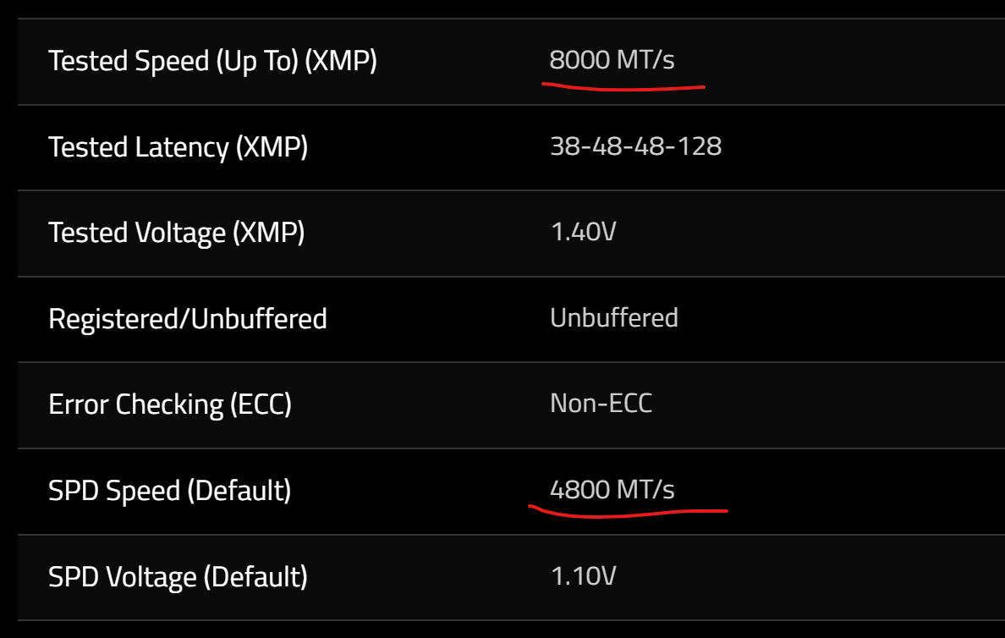Click the word "Latency" in the label column
1005x638 pixels.
point(182,147)
